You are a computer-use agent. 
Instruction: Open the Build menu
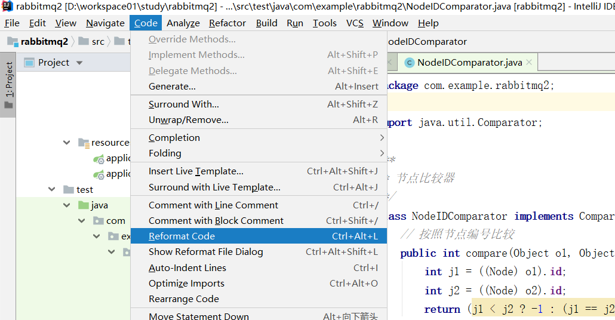(267, 23)
